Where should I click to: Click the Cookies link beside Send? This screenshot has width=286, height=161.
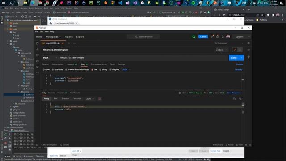tap(240, 64)
